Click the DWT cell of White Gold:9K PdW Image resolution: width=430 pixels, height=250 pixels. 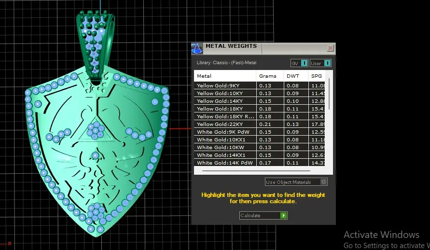click(x=296, y=132)
